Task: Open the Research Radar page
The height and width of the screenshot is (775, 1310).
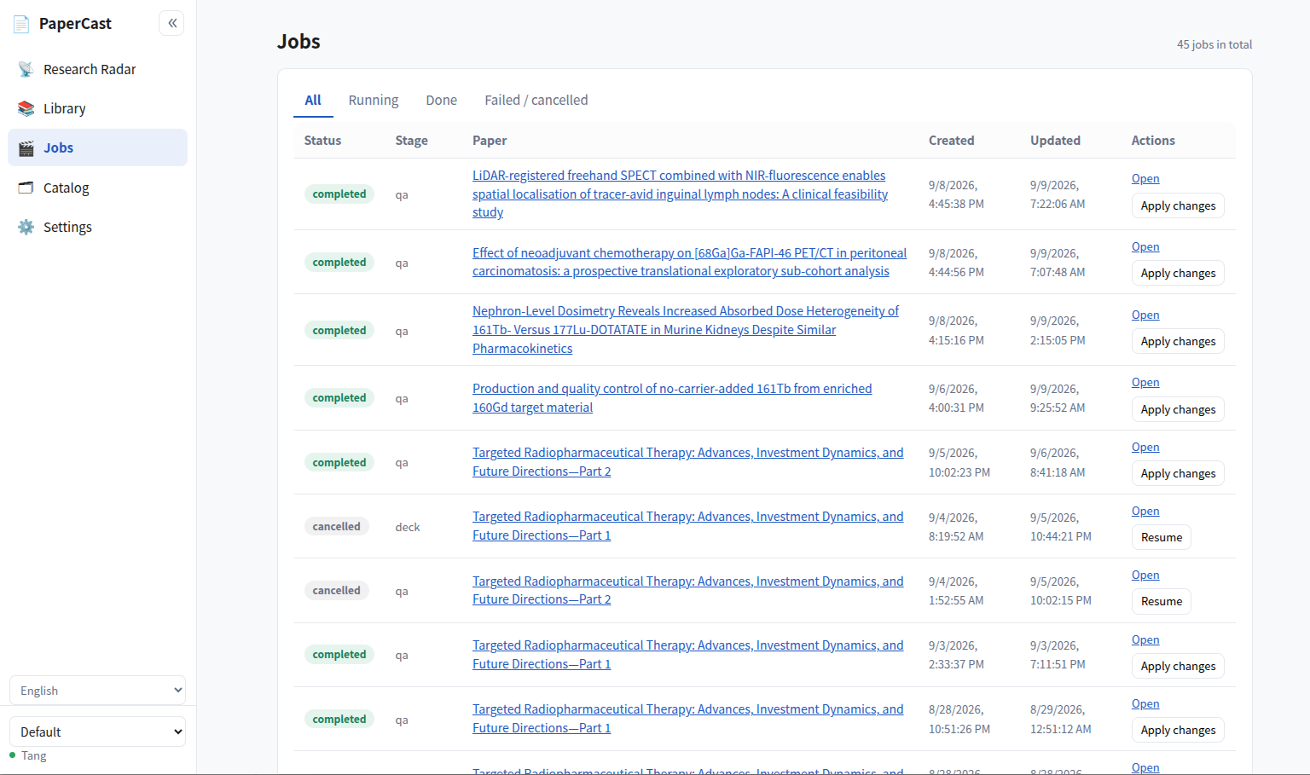Action: (x=97, y=69)
